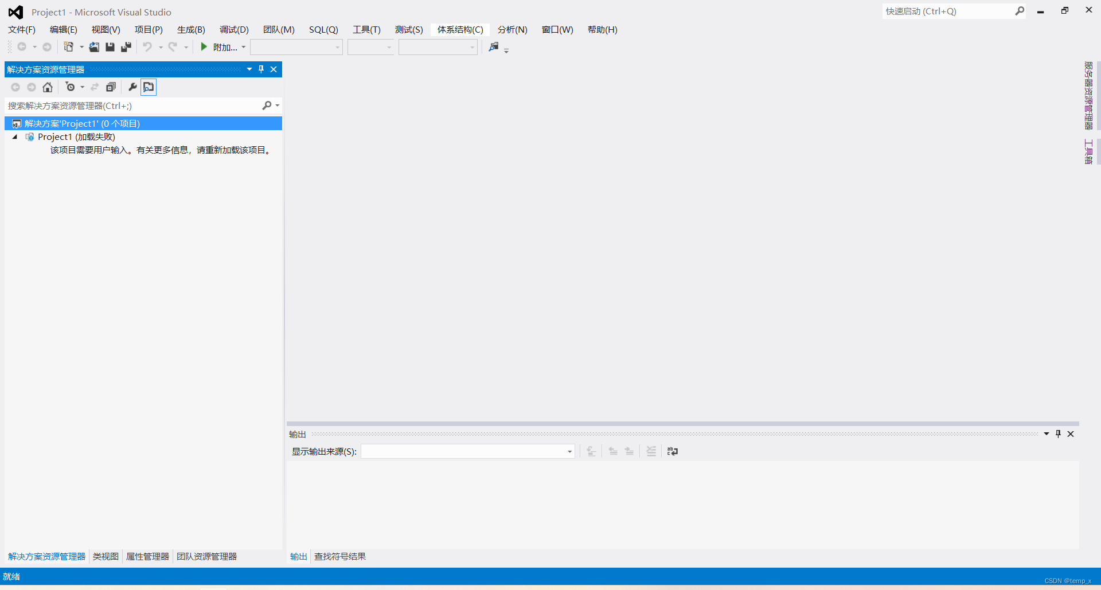
Task: Click the Sync with Active Document icon
Action: click(95, 87)
